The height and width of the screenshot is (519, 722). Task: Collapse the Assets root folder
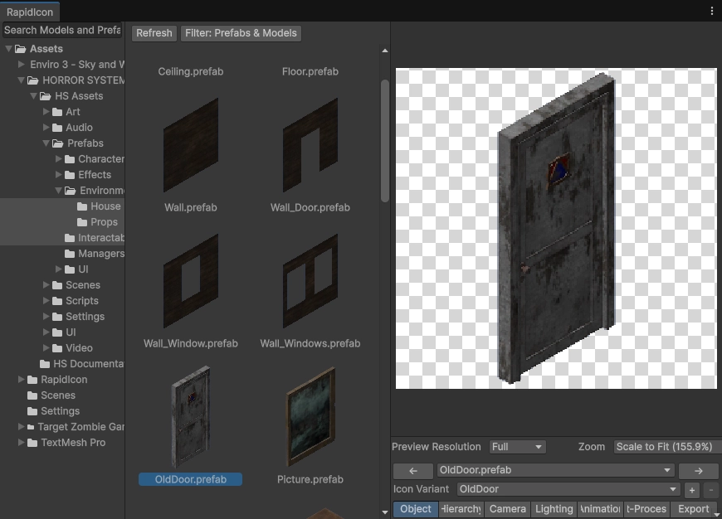(8, 49)
